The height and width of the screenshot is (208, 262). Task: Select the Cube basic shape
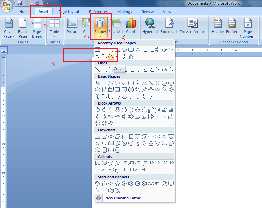(111, 90)
